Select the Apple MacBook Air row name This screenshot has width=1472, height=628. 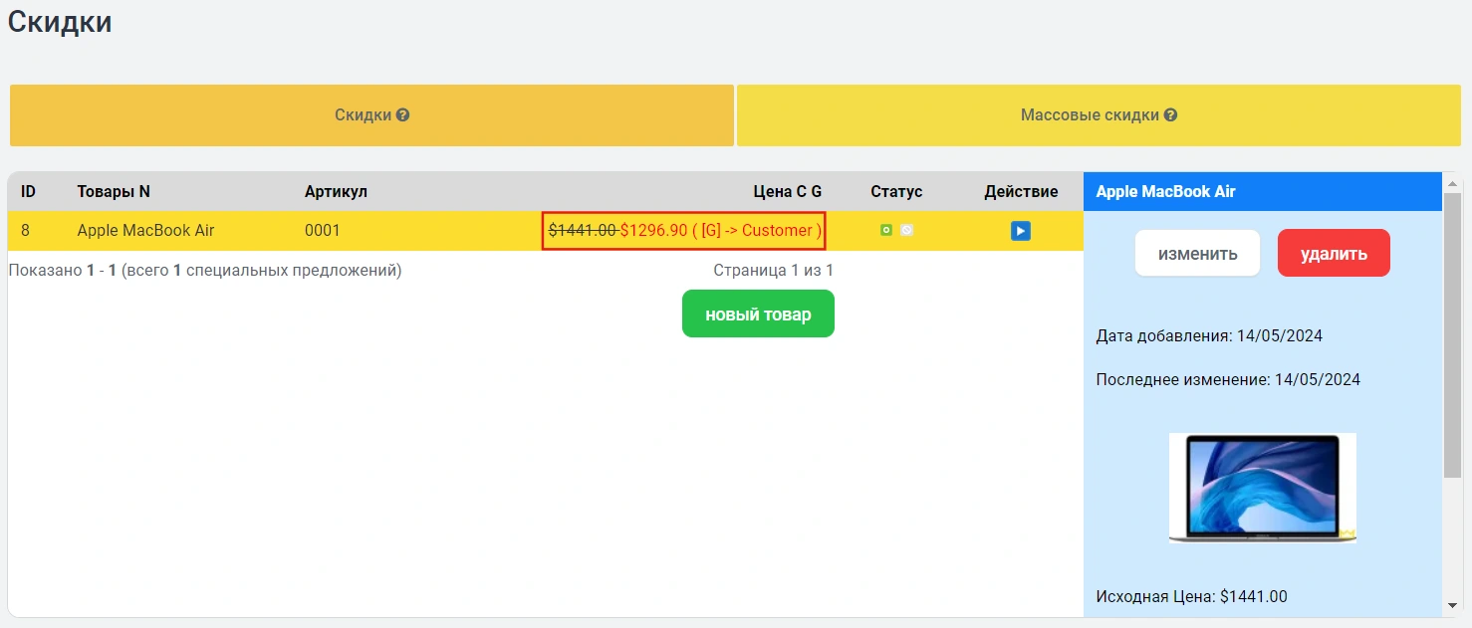(145, 230)
